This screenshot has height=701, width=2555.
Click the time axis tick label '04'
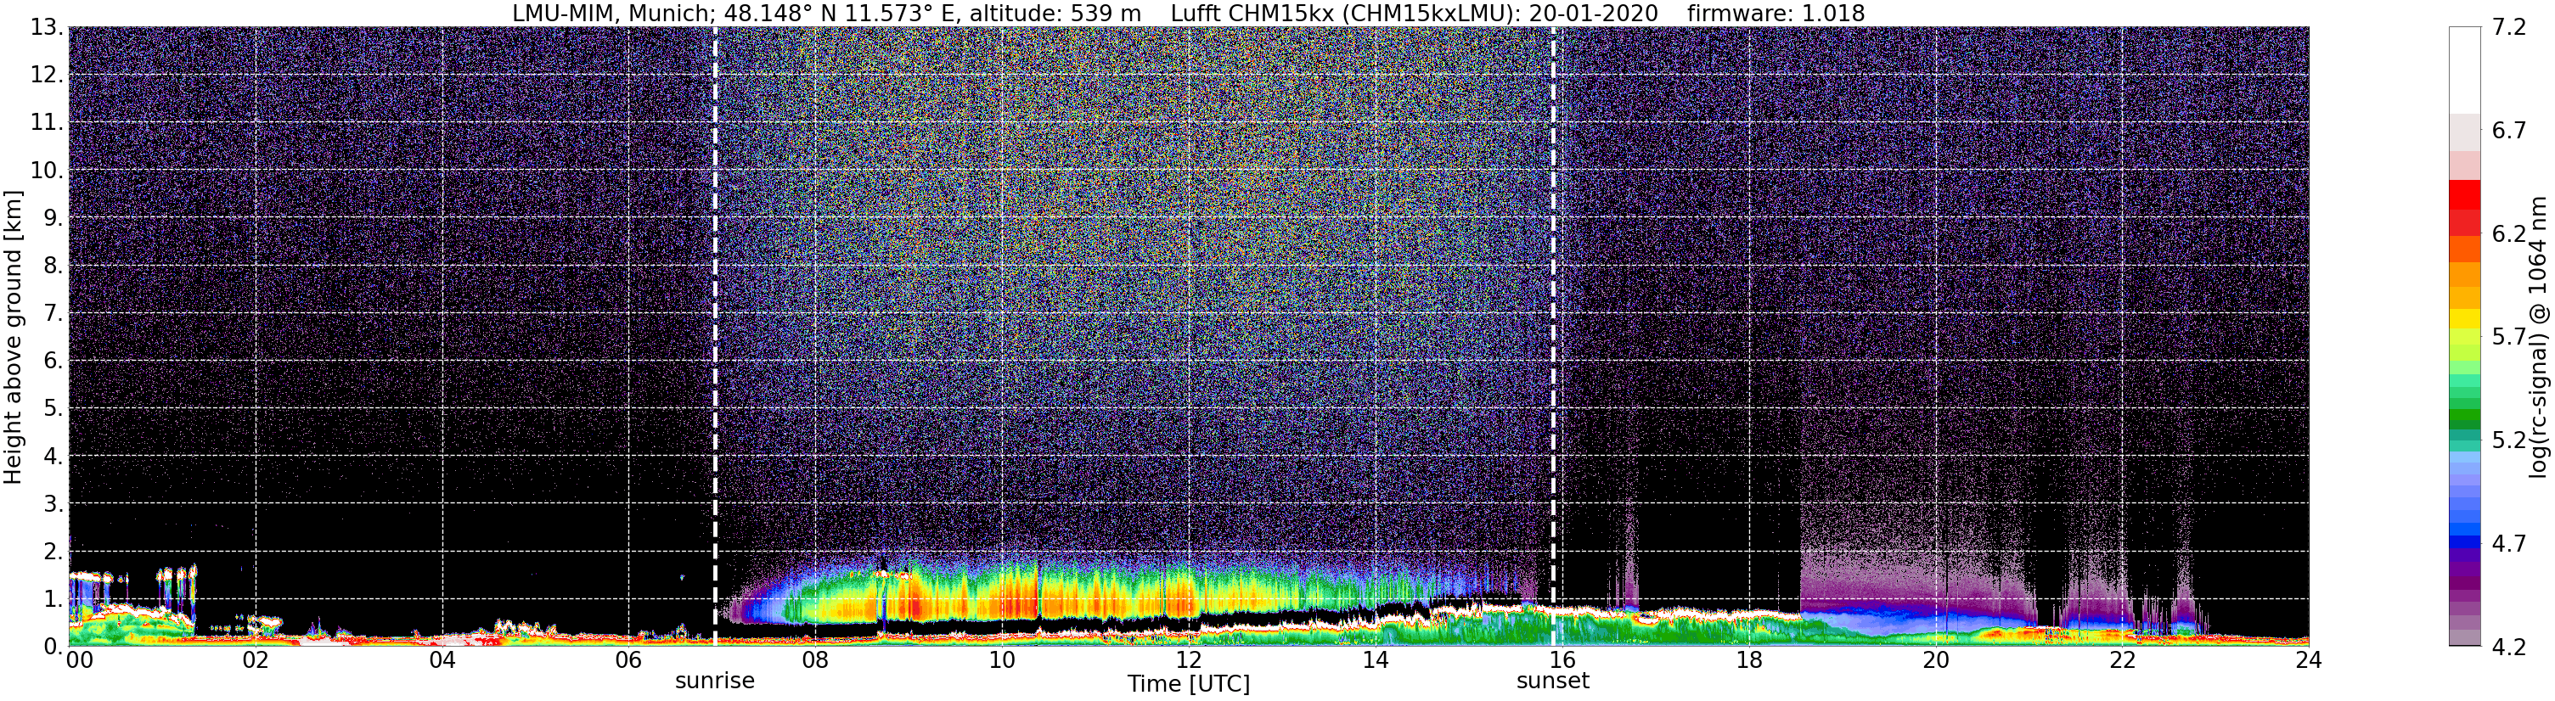[442, 660]
